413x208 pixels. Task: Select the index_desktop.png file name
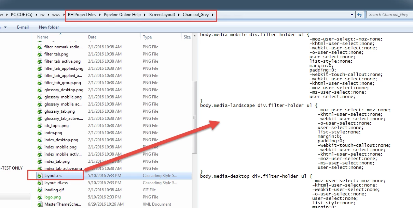[x=61, y=140]
